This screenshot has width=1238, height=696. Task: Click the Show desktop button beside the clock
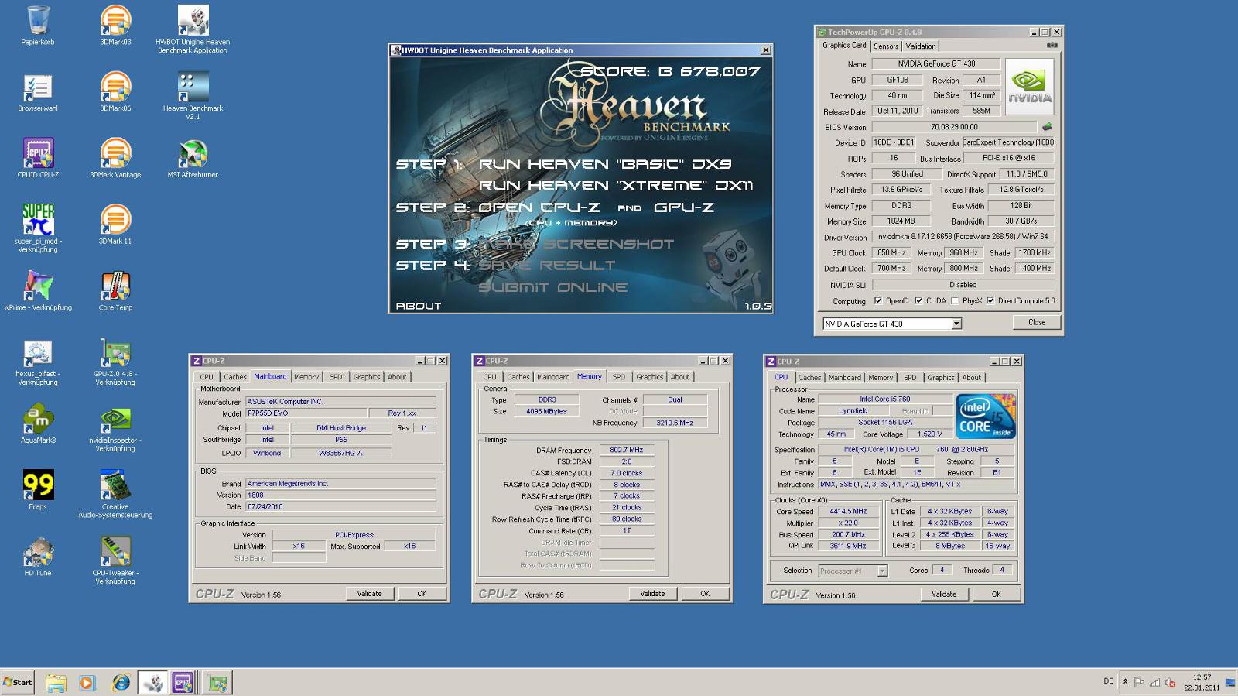pyautogui.click(x=1230, y=682)
